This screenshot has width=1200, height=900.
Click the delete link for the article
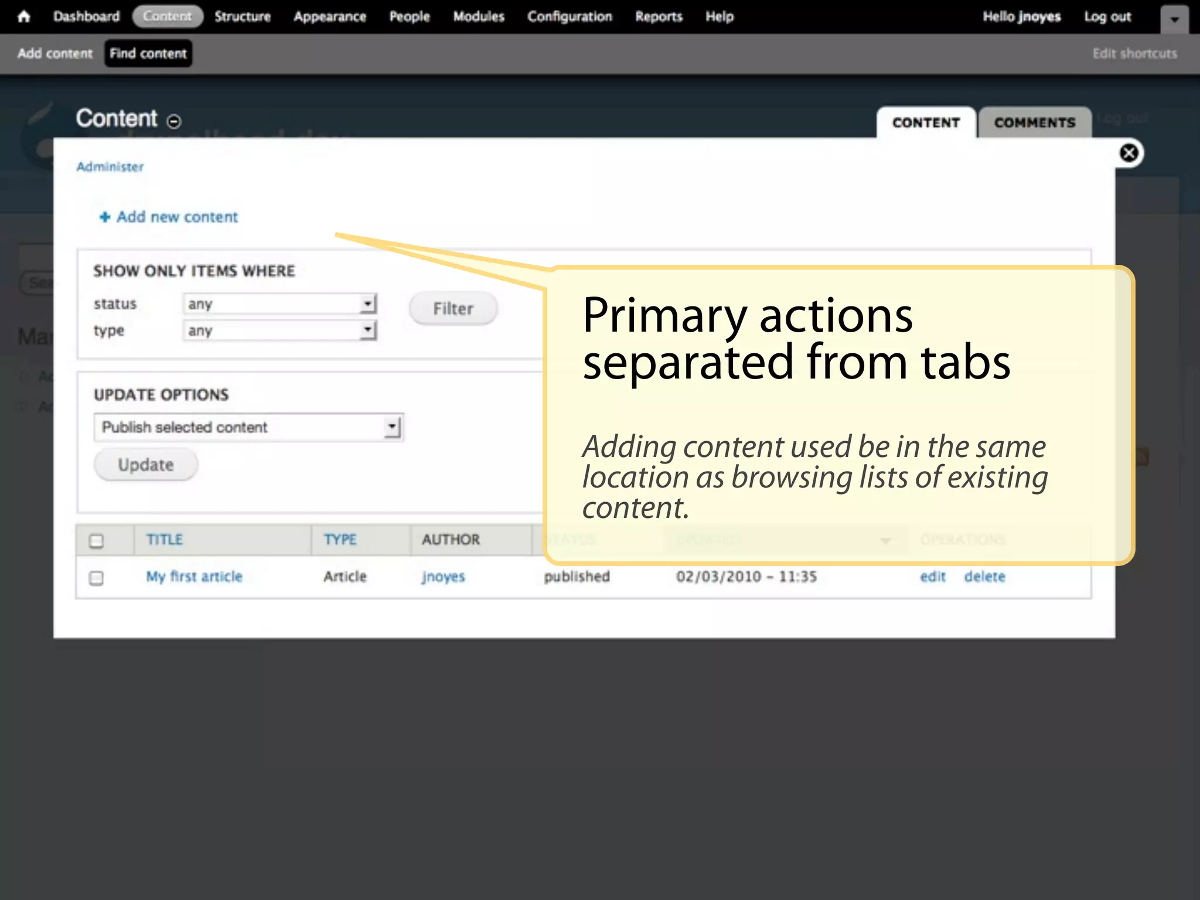[984, 577]
